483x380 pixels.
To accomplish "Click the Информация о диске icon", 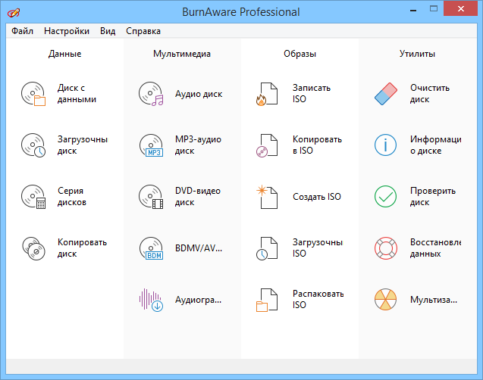I will pyautogui.click(x=386, y=145).
